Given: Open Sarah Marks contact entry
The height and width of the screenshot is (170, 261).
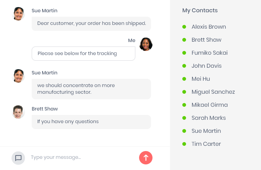Looking at the screenshot, I should (x=208, y=118).
